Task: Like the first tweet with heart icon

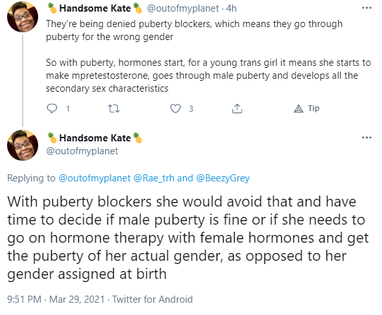Action: point(175,108)
